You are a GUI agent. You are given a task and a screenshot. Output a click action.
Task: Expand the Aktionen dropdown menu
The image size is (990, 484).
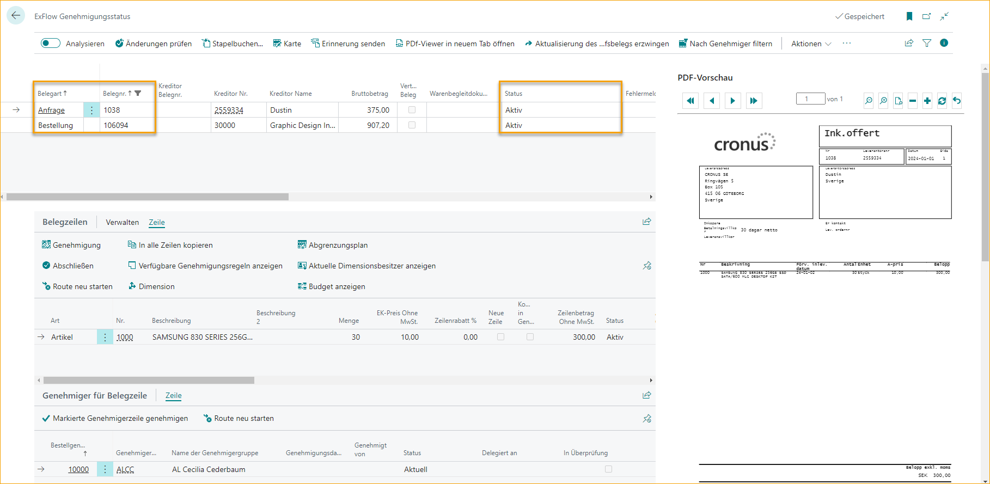pyautogui.click(x=811, y=44)
